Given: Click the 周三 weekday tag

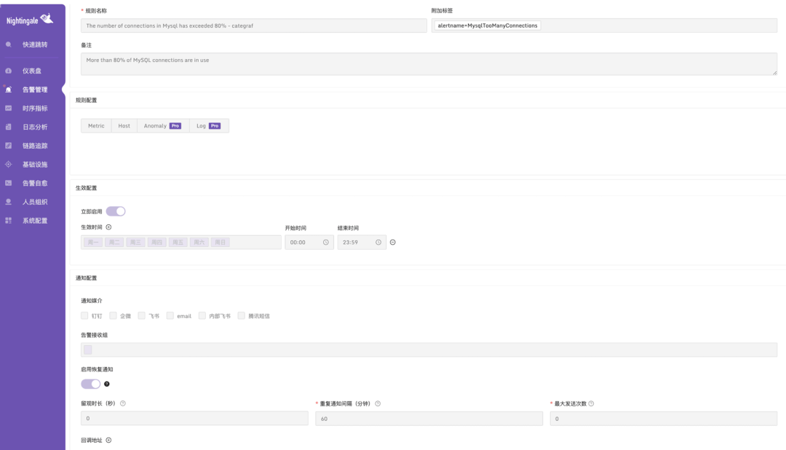Looking at the screenshot, I should (x=136, y=242).
